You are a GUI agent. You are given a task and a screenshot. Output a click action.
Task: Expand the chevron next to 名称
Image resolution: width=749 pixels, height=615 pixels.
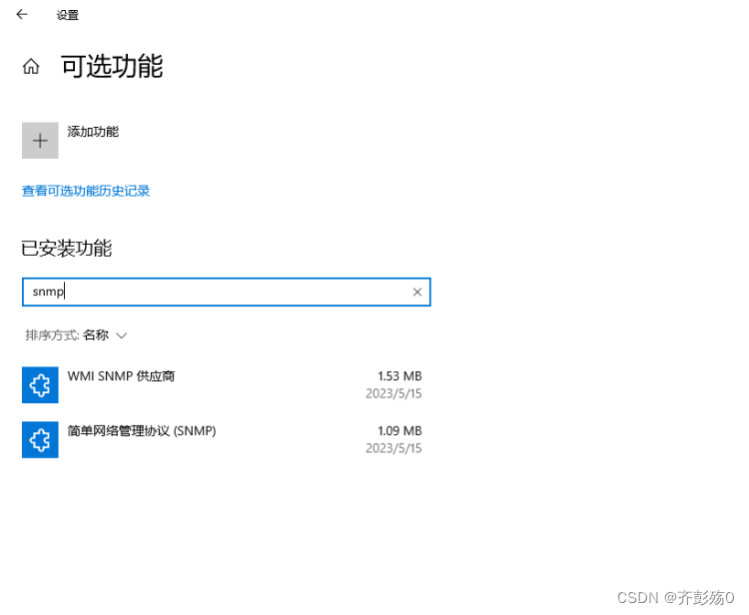[x=122, y=335]
